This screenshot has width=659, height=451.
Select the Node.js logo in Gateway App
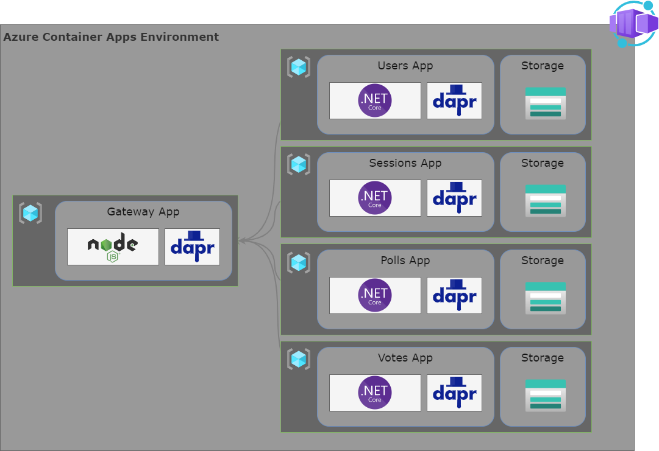113,246
